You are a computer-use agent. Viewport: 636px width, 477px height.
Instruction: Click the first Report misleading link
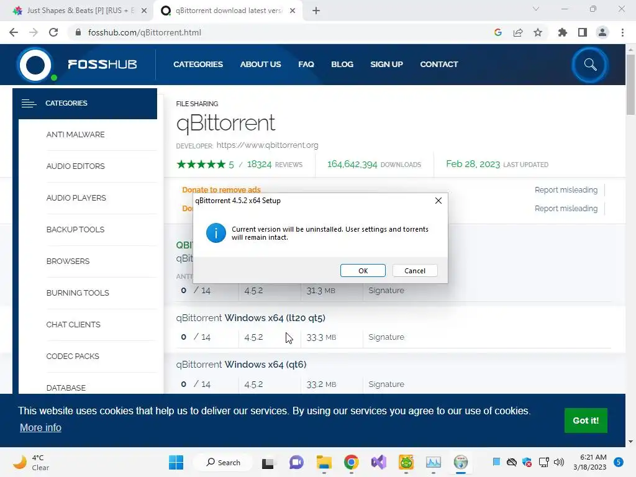click(566, 190)
